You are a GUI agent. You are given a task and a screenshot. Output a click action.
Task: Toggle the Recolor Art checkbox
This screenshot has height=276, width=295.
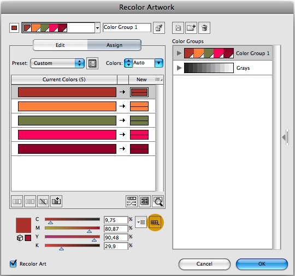click(13, 263)
